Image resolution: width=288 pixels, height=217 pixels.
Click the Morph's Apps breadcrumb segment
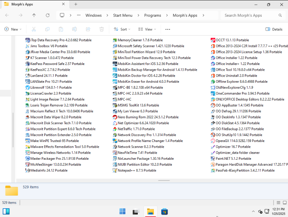pos(185,15)
